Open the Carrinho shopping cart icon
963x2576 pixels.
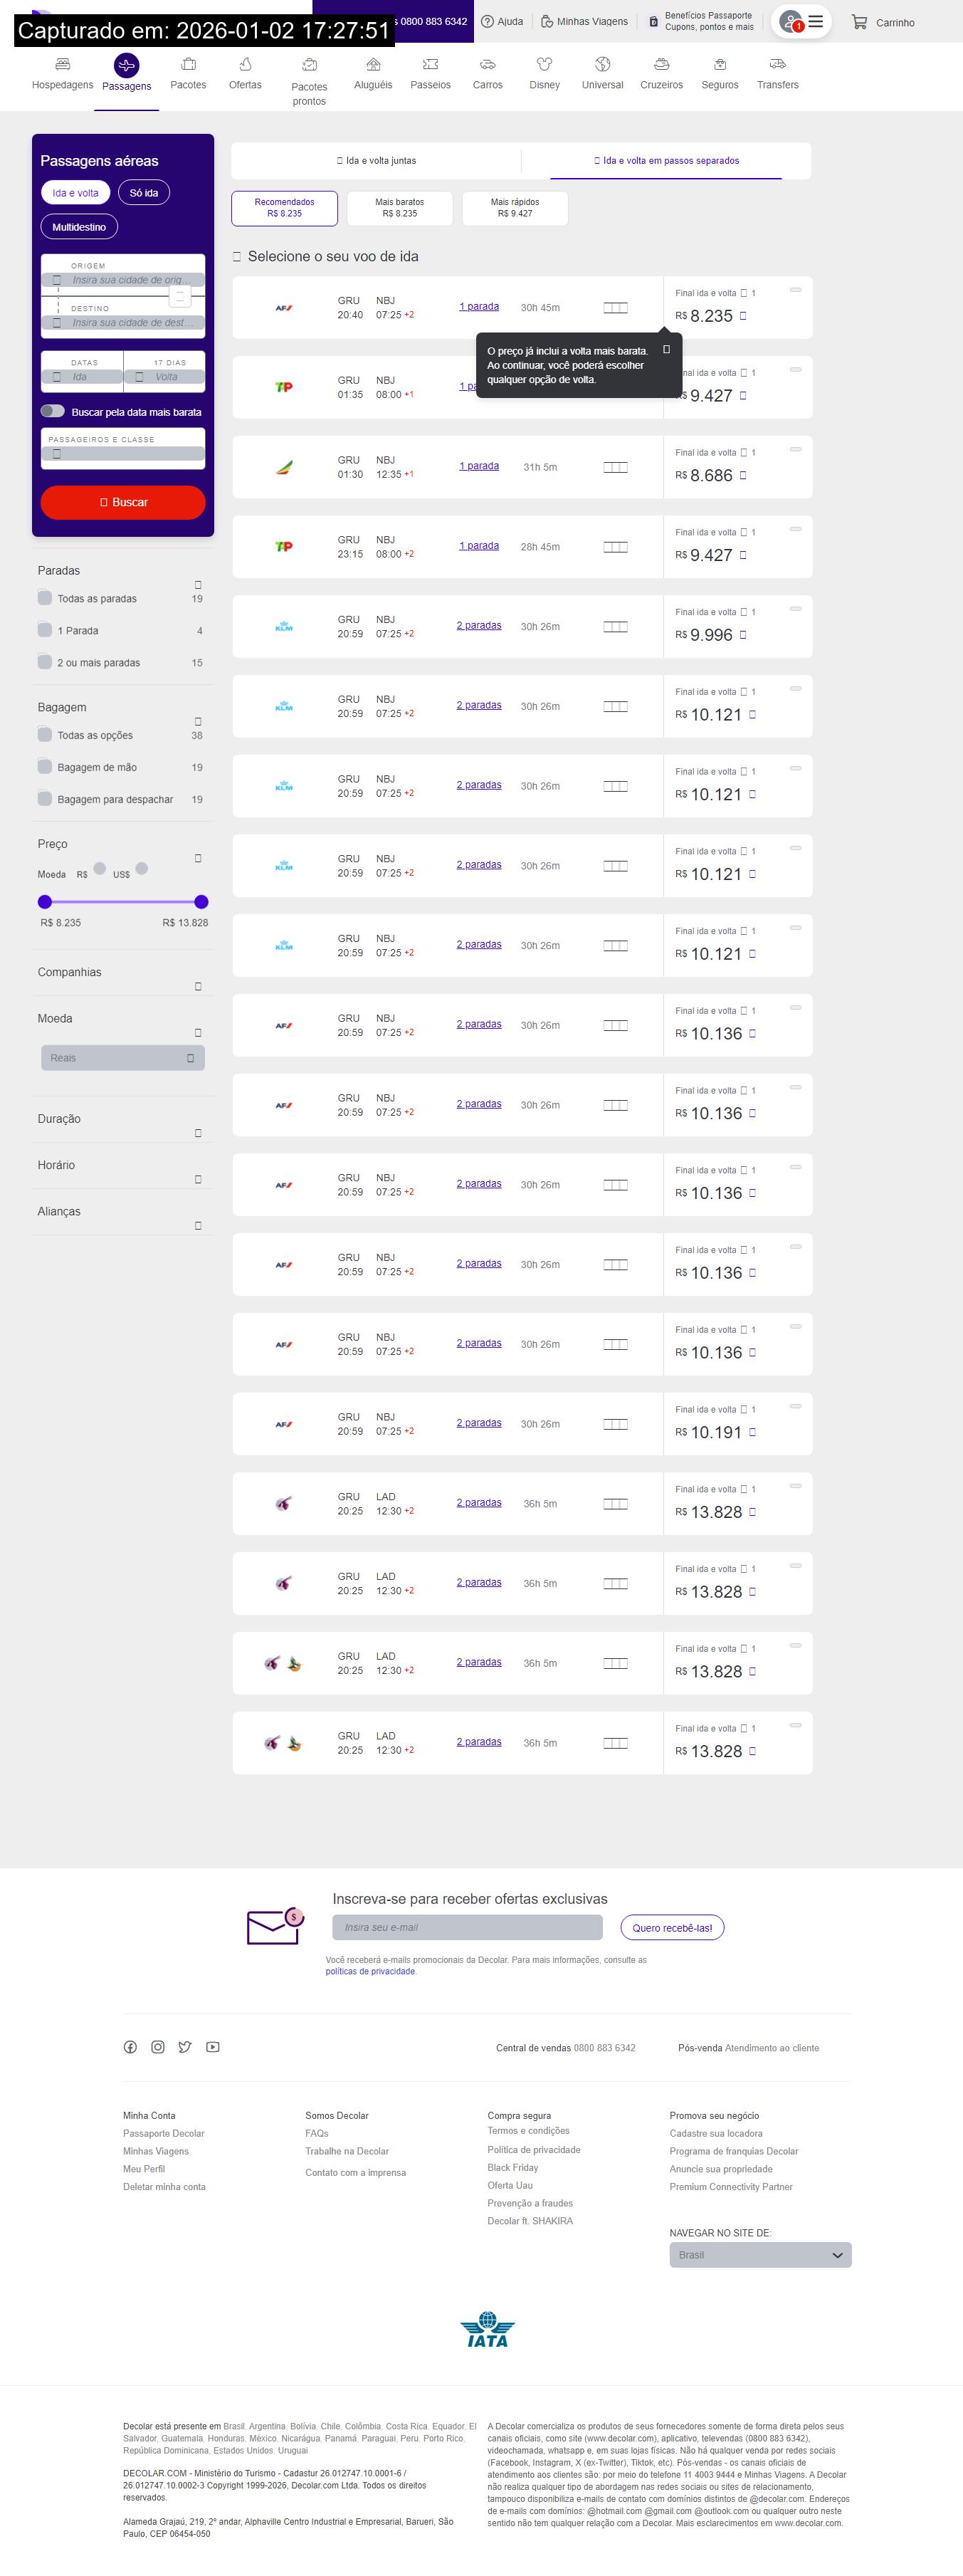pyautogui.click(x=858, y=22)
